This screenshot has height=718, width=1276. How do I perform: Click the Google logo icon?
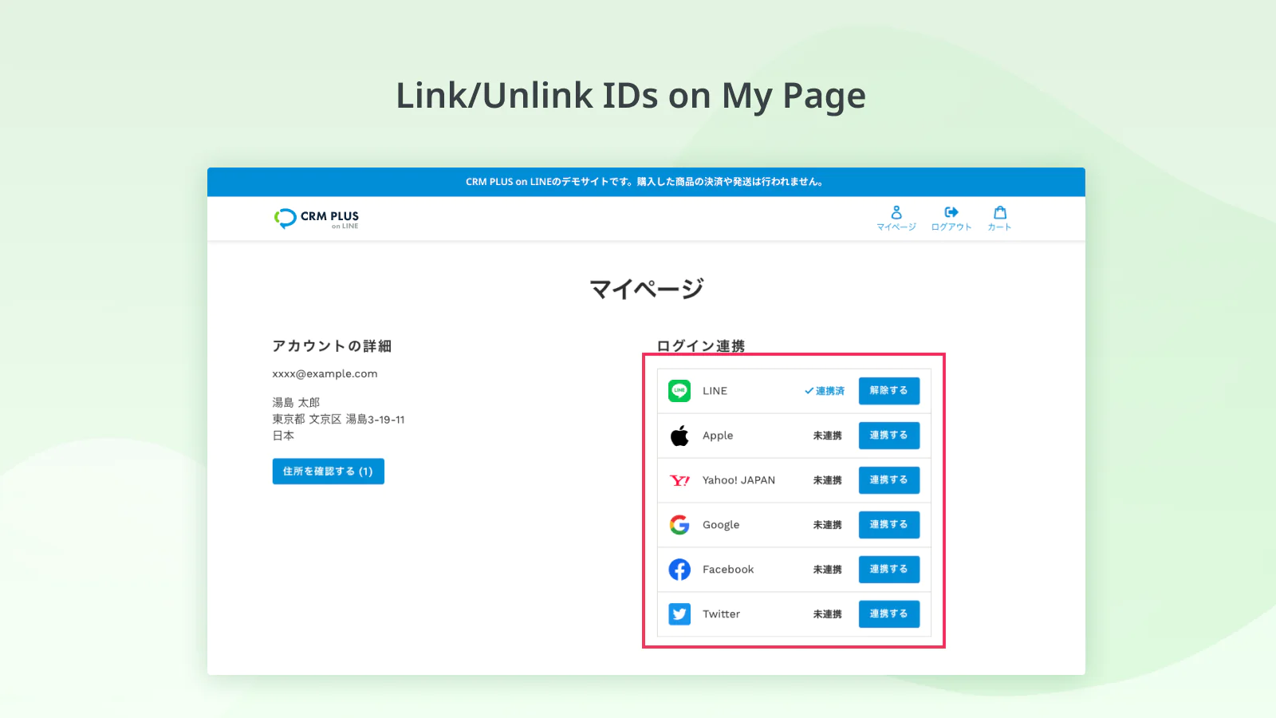click(x=679, y=525)
